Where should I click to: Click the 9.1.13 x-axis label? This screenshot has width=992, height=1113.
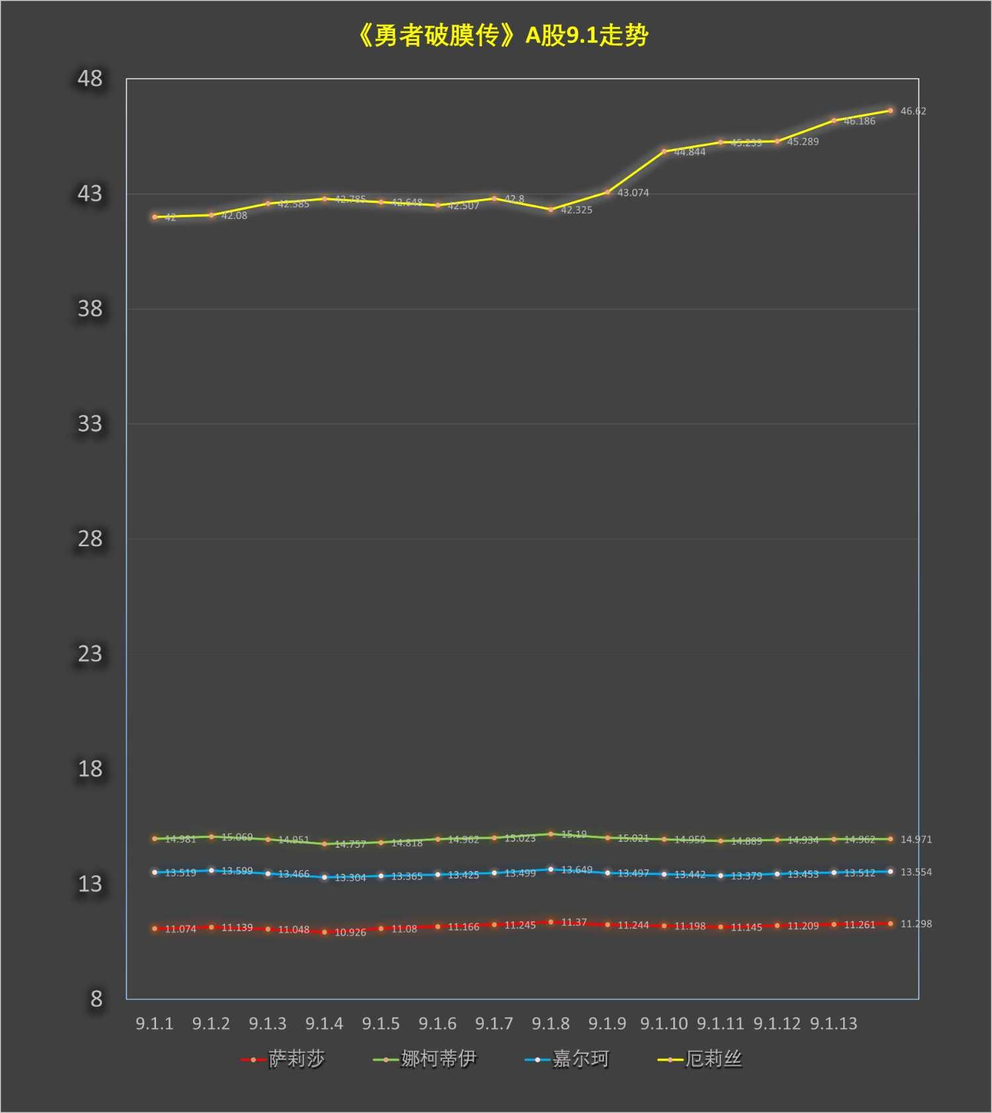click(x=833, y=1023)
